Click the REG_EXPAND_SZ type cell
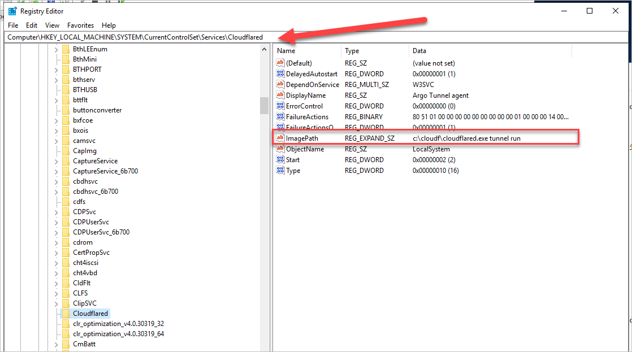632x352 pixels. click(370, 138)
